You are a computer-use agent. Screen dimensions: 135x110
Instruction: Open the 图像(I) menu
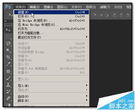pos(48,7)
